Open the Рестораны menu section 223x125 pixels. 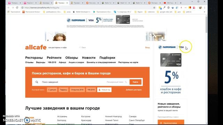pos(34,58)
